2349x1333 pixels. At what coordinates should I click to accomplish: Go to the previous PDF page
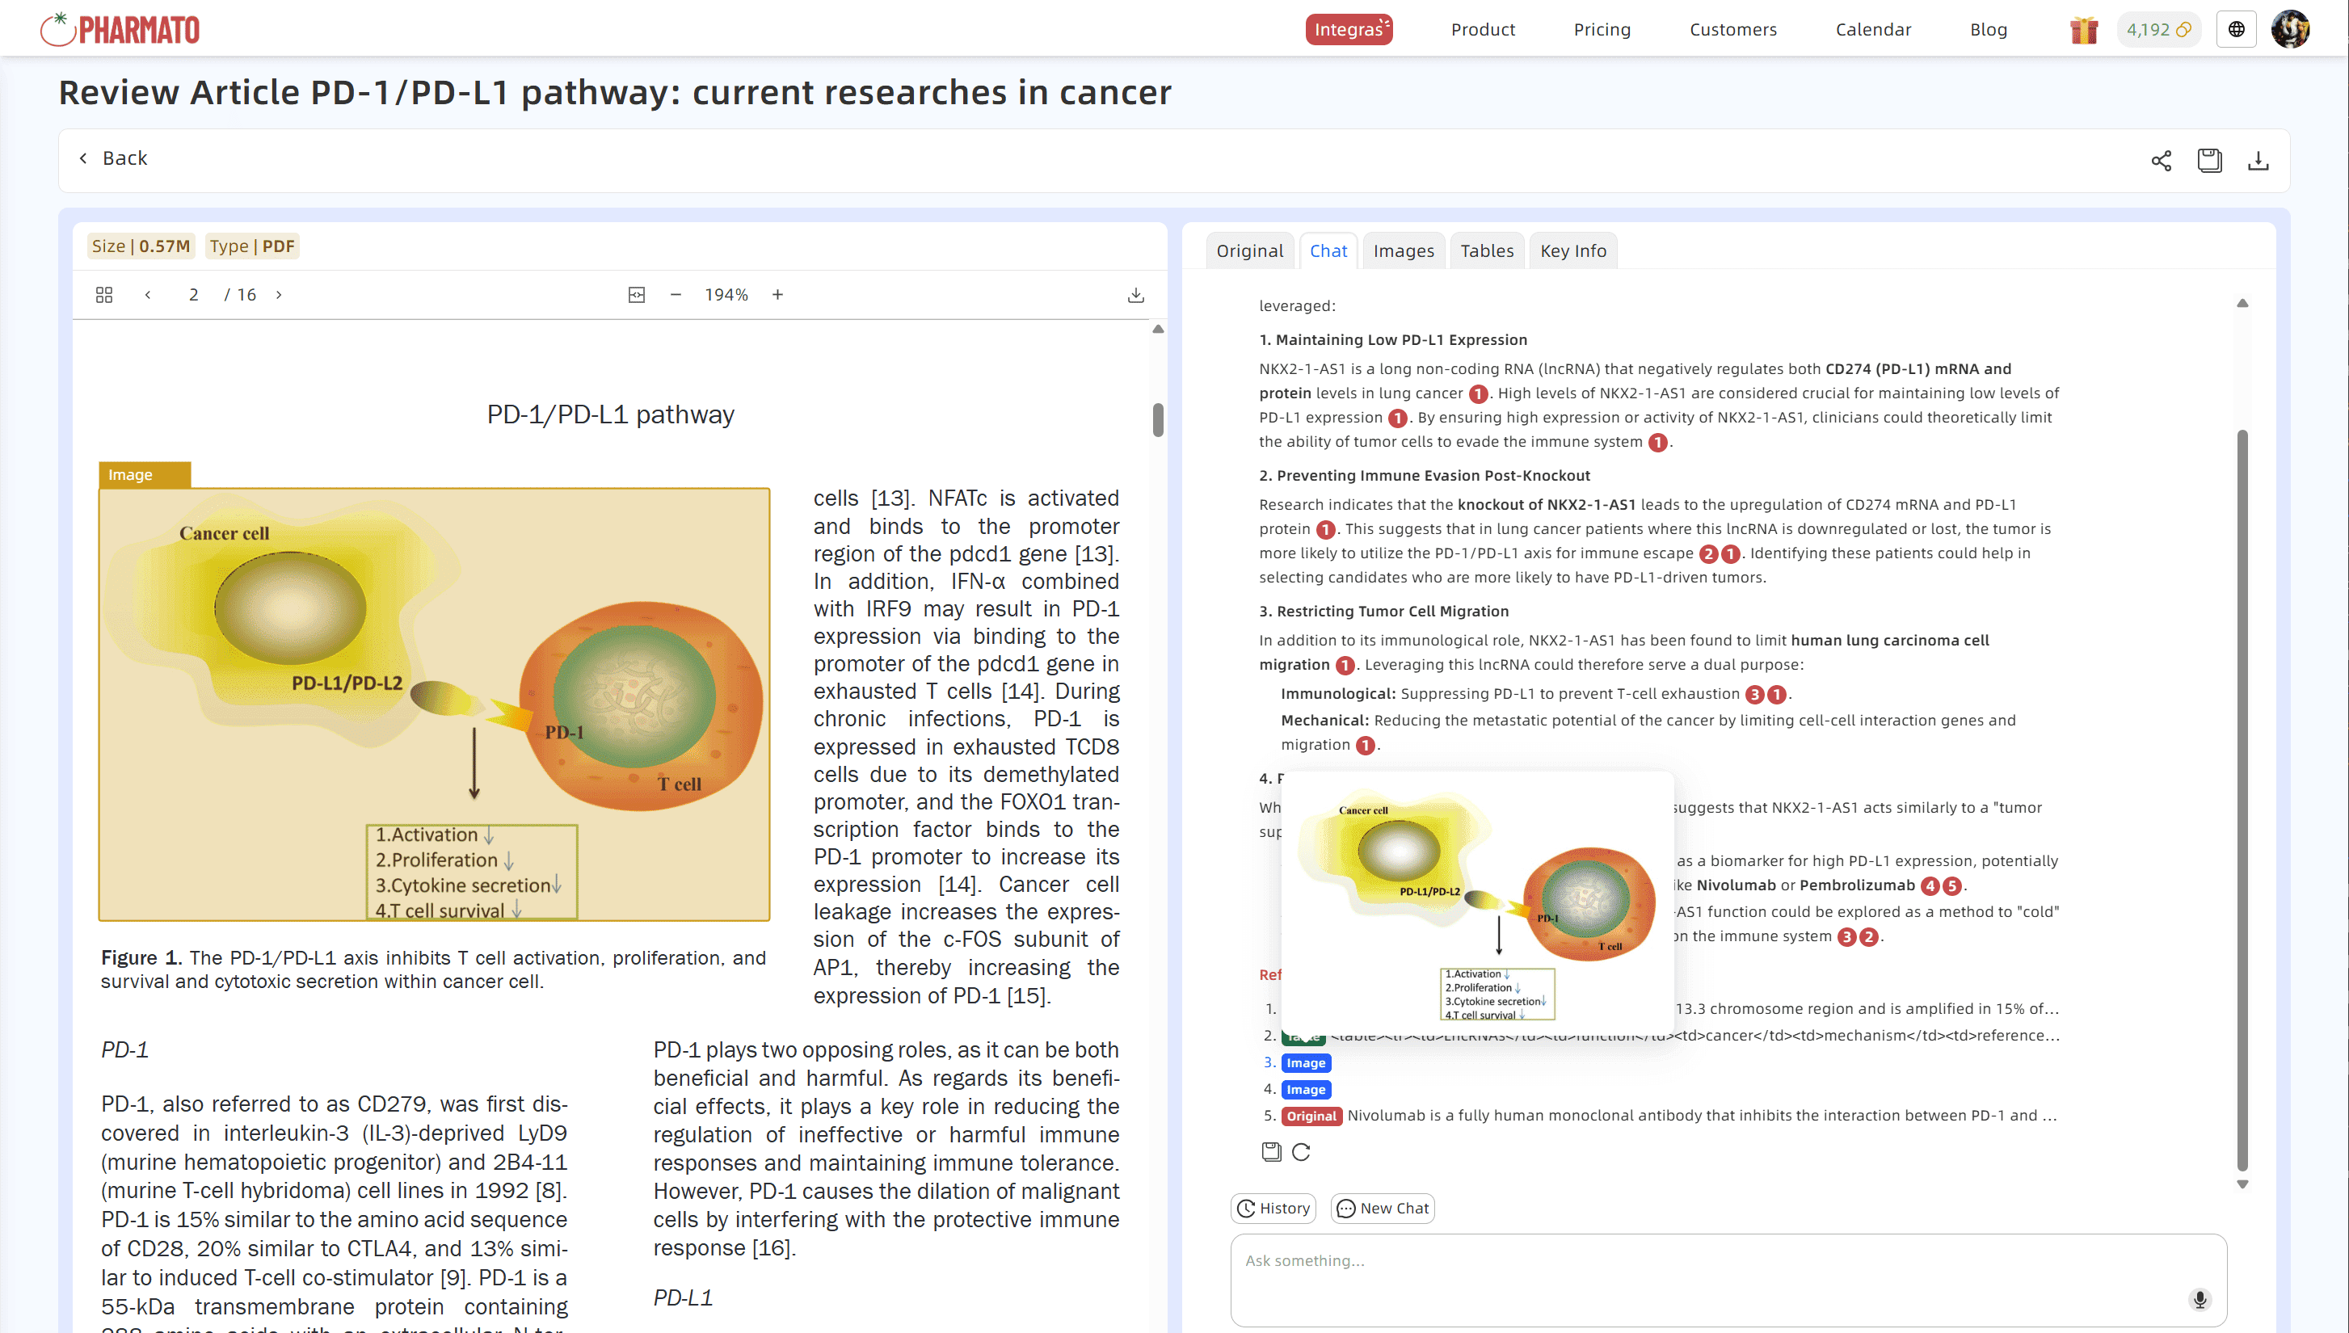147,295
